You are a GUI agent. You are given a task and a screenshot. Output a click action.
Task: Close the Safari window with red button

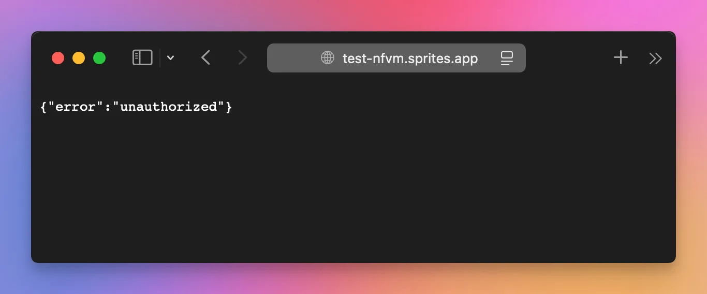coord(58,58)
